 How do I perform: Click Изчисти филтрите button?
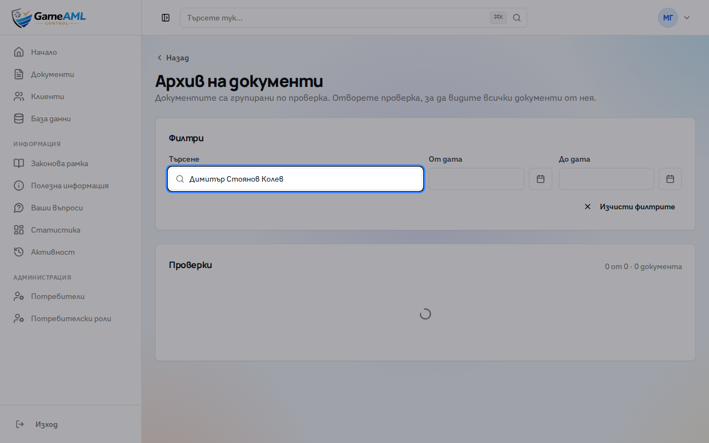pyautogui.click(x=630, y=207)
